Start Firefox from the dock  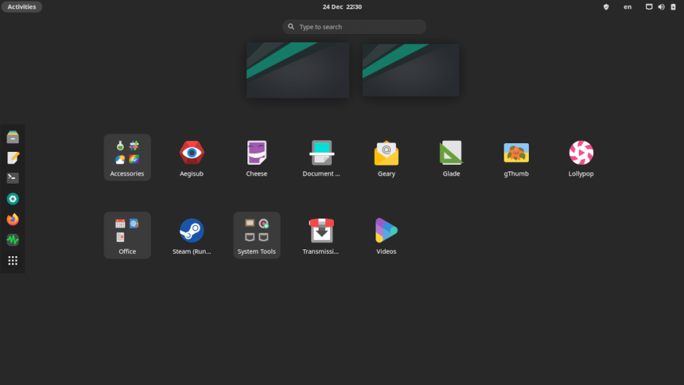(x=12, y=219)
